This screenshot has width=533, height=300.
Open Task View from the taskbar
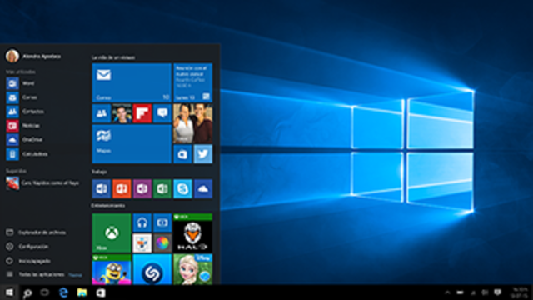pyautogui.click(x=44, y=292)
